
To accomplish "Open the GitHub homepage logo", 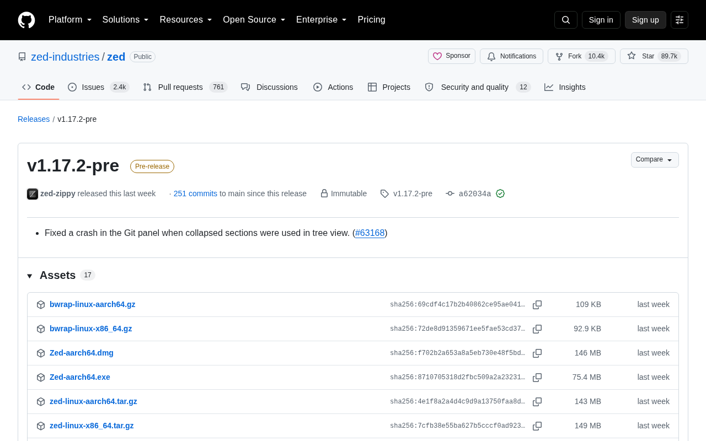I will [x=26, y=20].
